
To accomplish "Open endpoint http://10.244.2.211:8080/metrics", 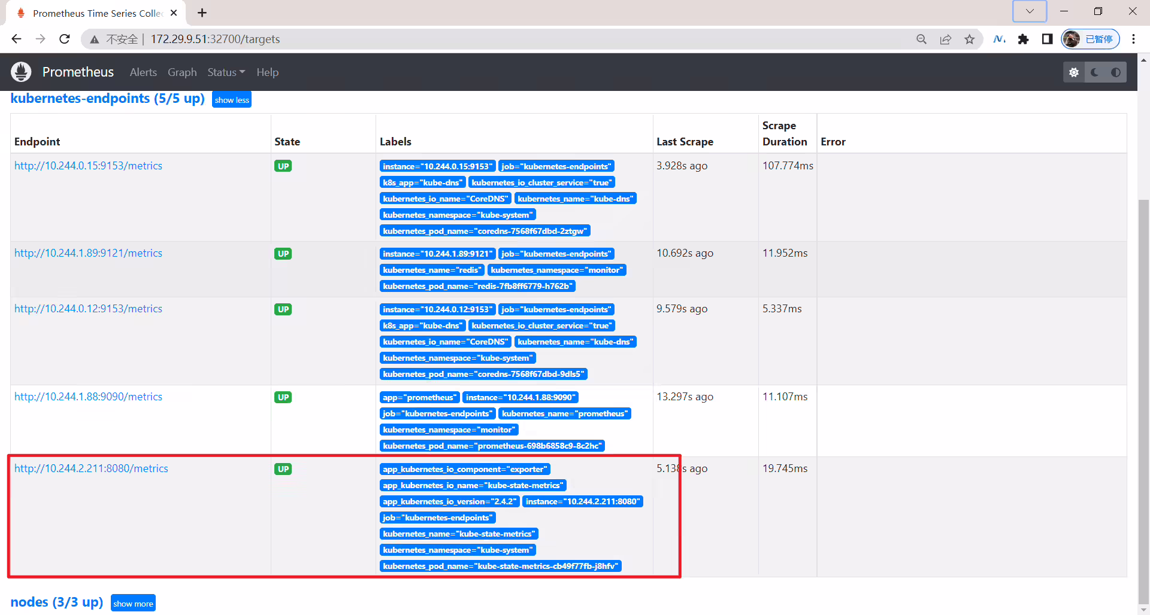I will 91,468.
